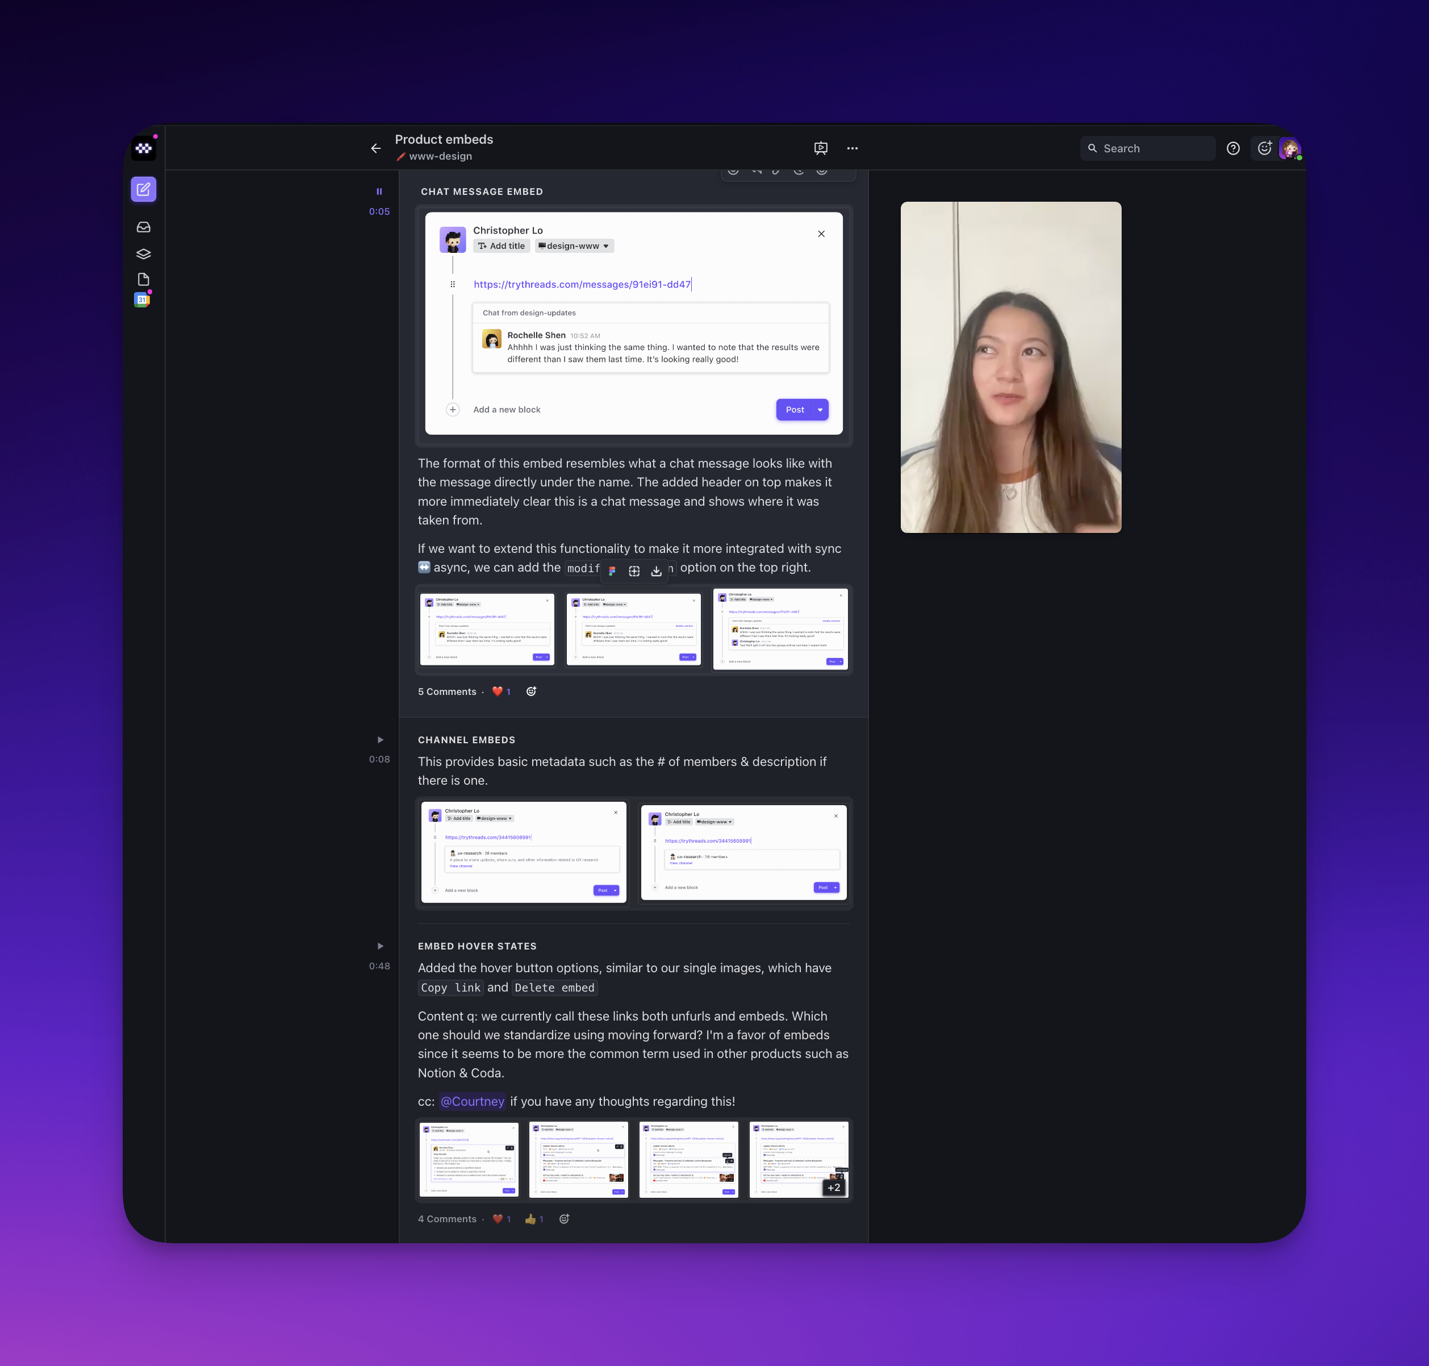1429x1366 pixels.
Task: Click the plus circle beside Add a new block
Action: click(x=453, y=410)
